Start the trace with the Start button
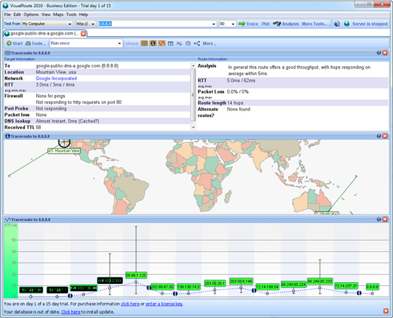 coord(14,43)
